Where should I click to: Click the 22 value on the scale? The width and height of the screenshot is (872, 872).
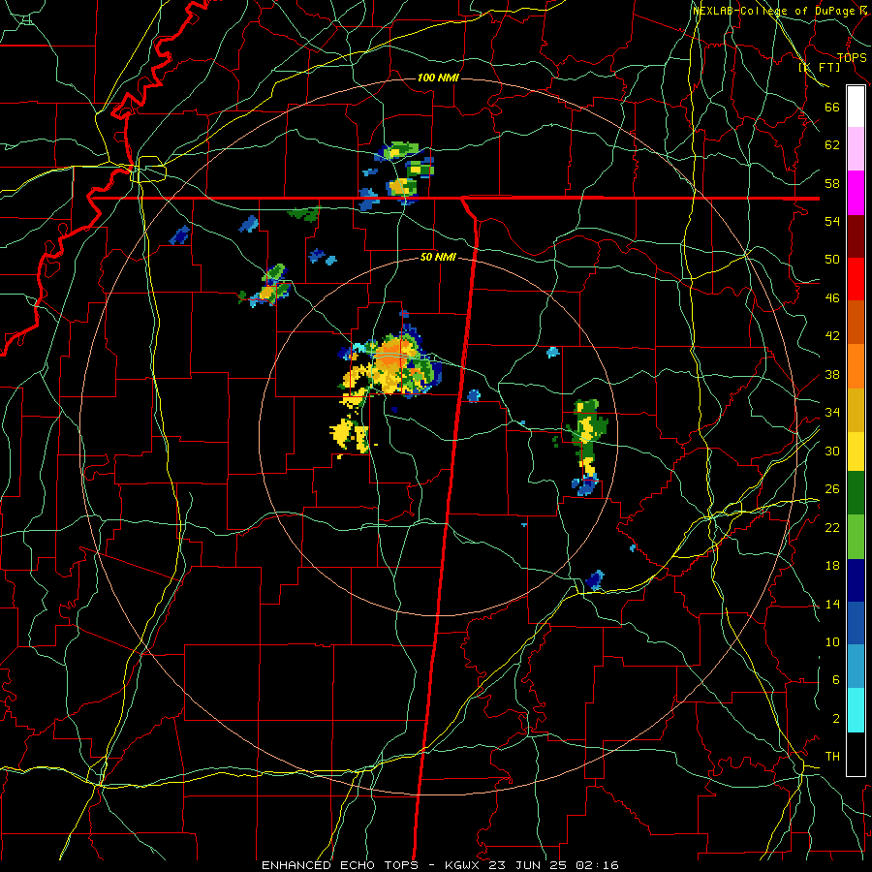coord(832,527)
